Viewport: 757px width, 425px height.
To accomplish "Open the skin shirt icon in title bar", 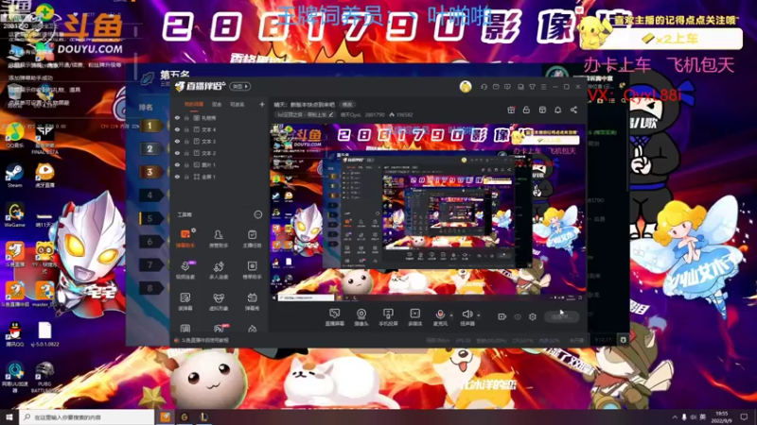I will click(x=532, y=87).
